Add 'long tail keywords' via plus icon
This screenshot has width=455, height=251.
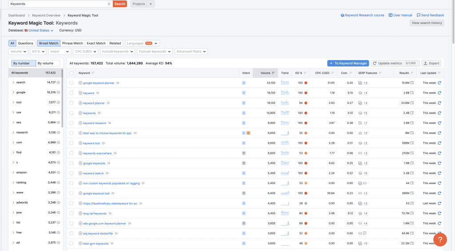click(x=80, y=213)
